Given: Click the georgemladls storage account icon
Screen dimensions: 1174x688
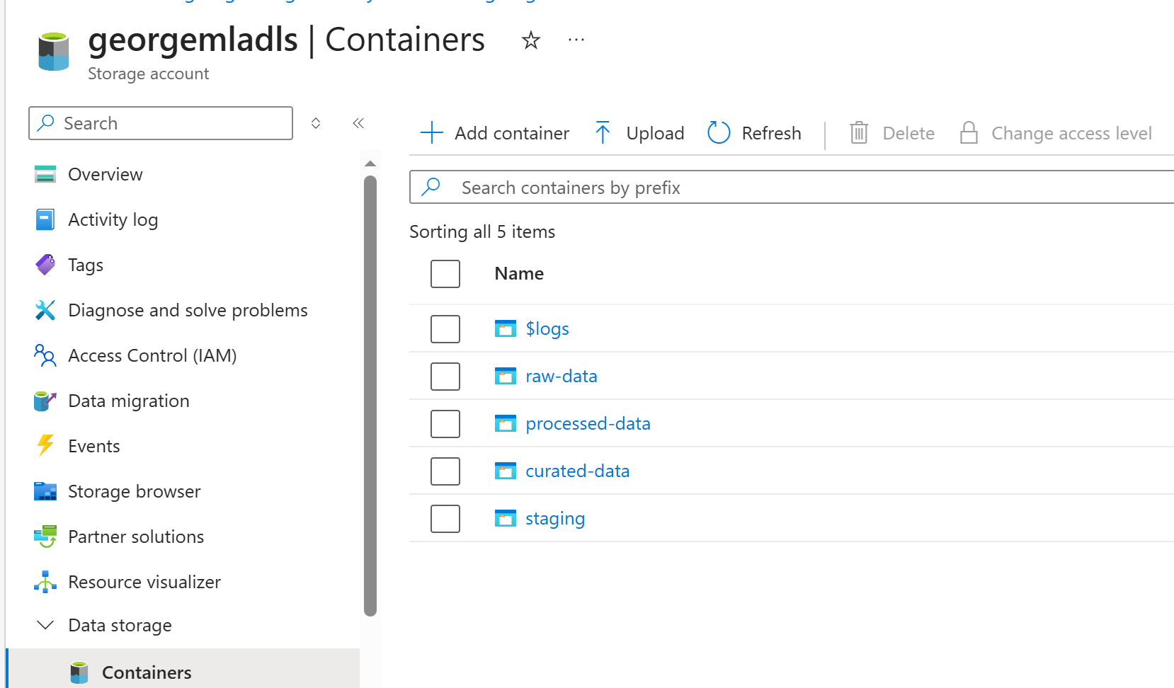Looking at the screenshot, I should pyautogui.click(x=54, y=52).
